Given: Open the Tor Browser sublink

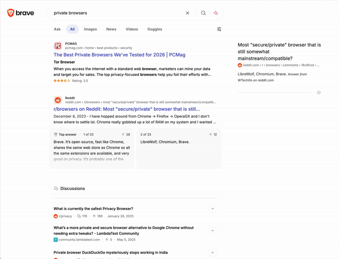Looking at the screenshot, I should tap(64, 62).
